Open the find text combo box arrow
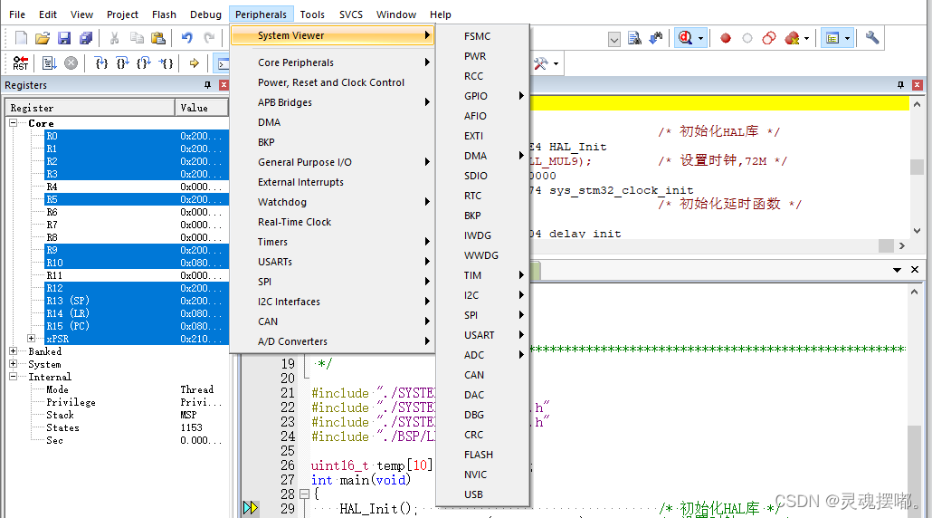Viewport: 932px width, 518px height. tap(614, 40)
